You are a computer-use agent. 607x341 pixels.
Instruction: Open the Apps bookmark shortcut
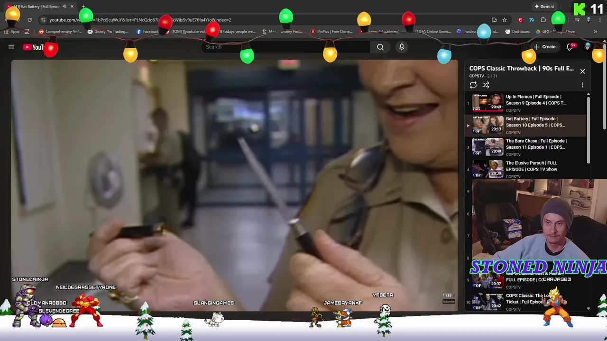11,32
